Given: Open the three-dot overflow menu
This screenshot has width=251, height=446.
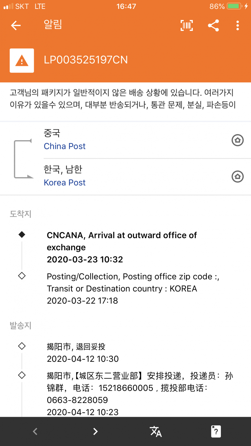Looking at the screenshot, I should coord(238,26).
